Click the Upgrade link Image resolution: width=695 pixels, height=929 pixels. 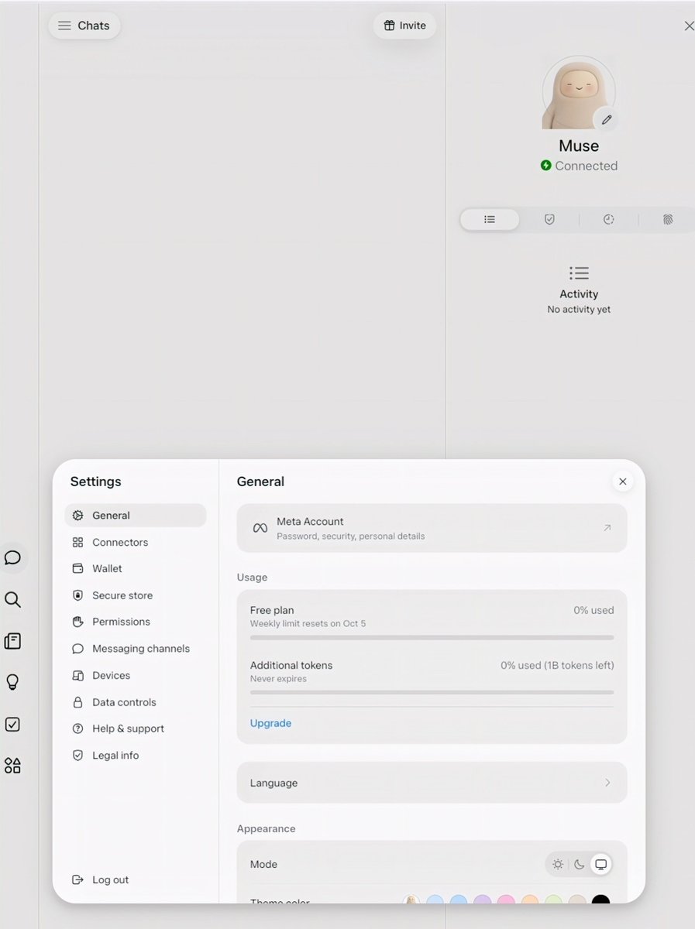[270, 723]
